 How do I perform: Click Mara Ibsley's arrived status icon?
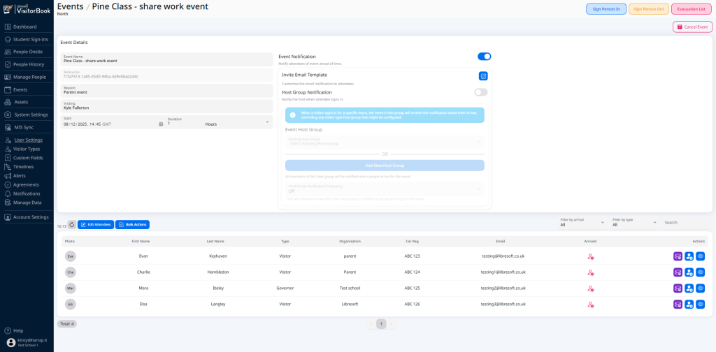(590, 288)
